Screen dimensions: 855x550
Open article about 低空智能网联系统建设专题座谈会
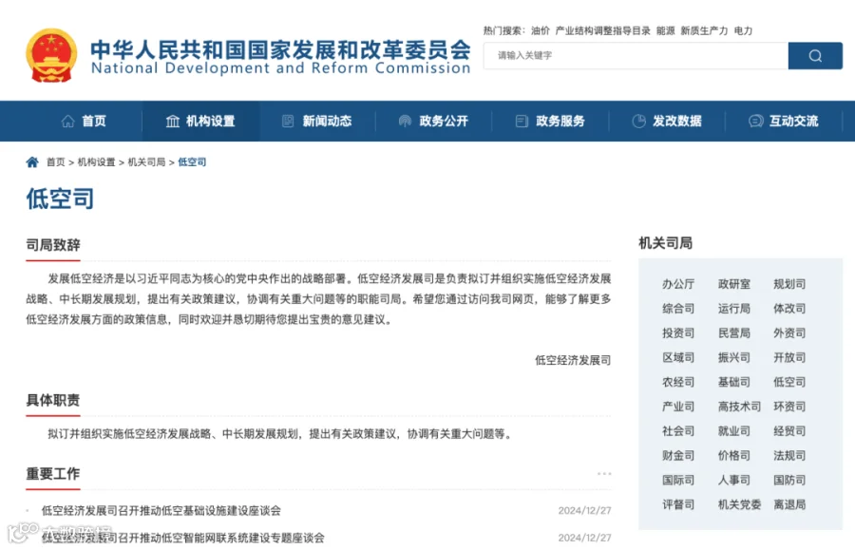click(183, 538)
